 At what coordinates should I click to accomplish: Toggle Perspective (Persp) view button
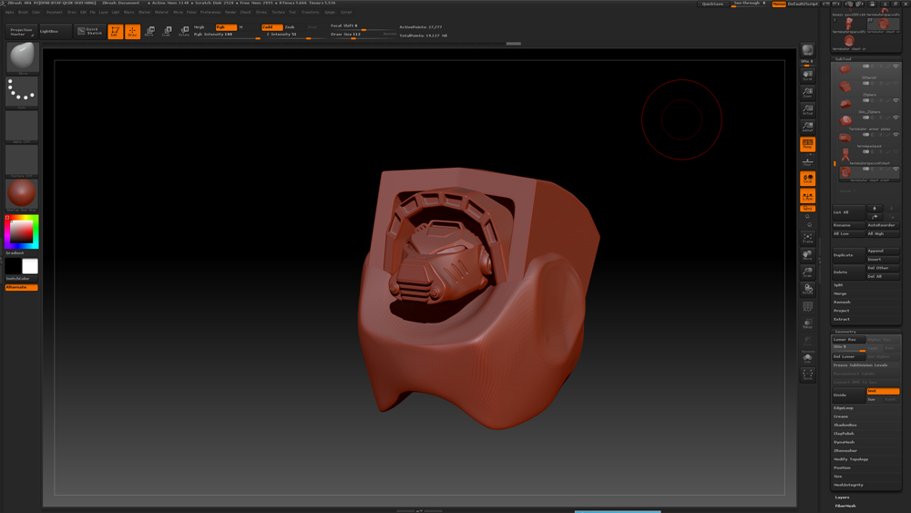[x=807, y=144]
